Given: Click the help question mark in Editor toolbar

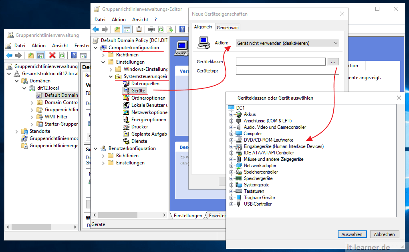Looking at the screenshot, I should point(182,30).
